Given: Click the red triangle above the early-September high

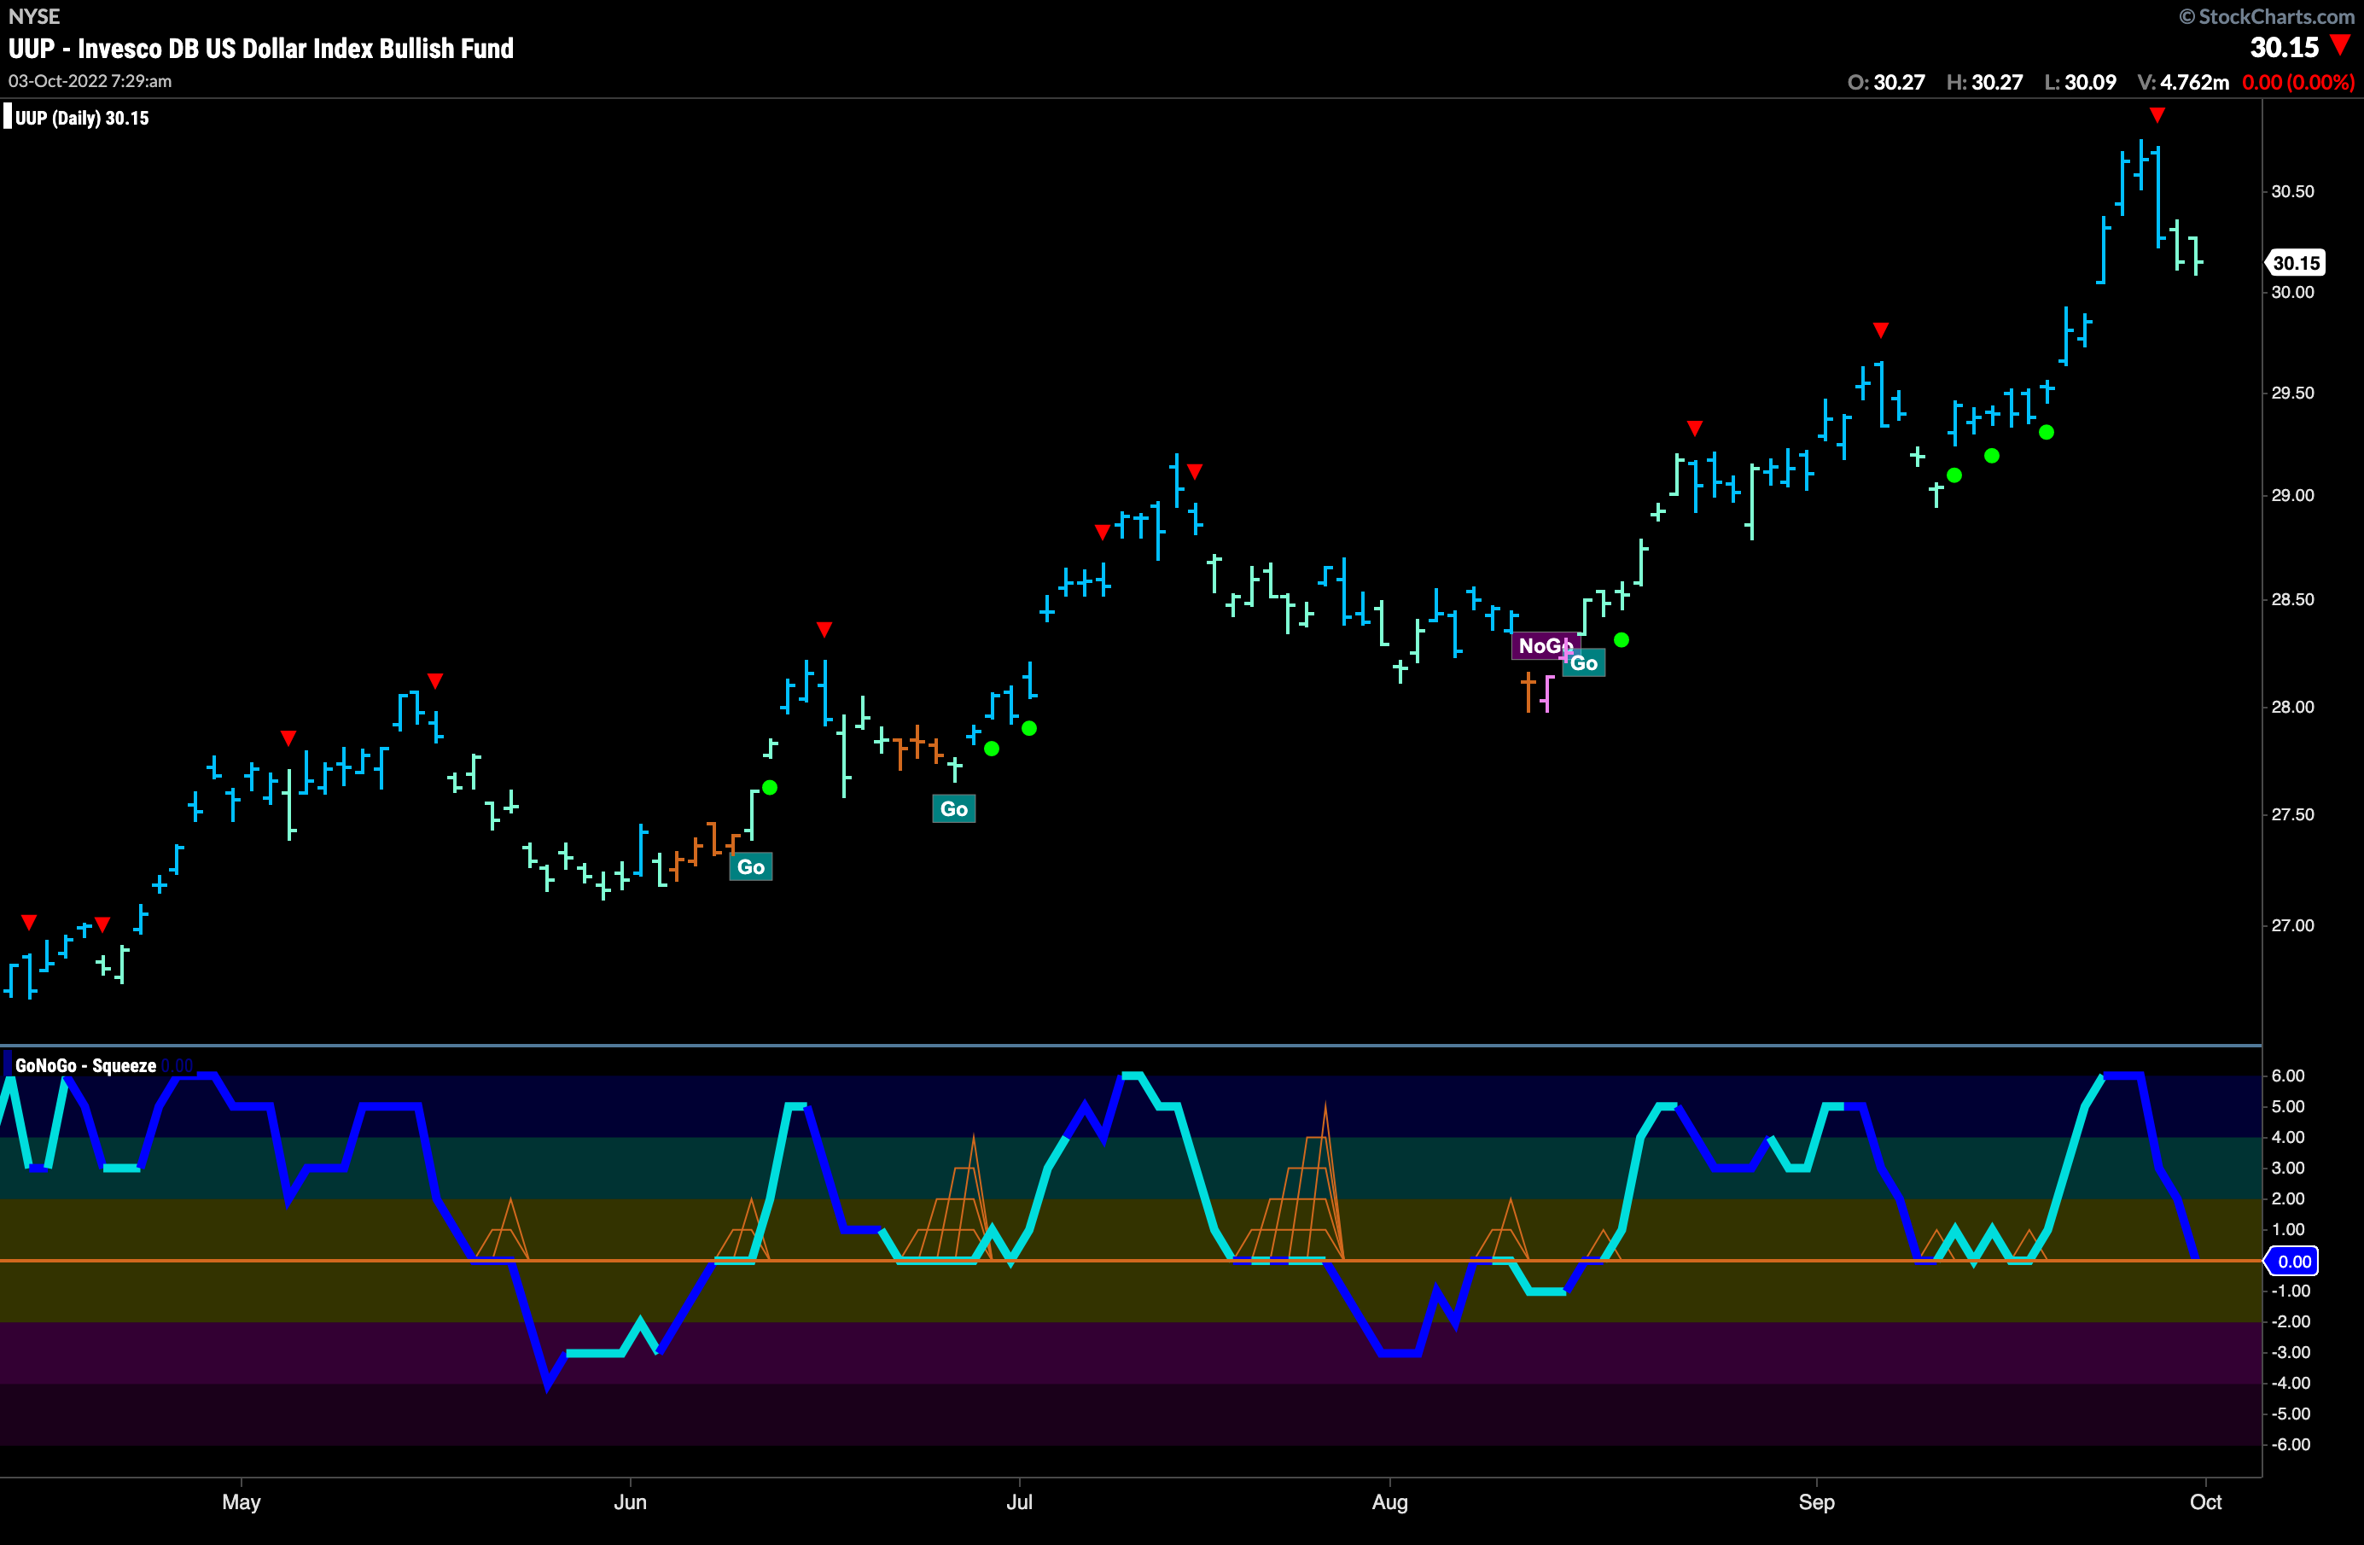Looking at the screenshot, I should pos(1880,329).
